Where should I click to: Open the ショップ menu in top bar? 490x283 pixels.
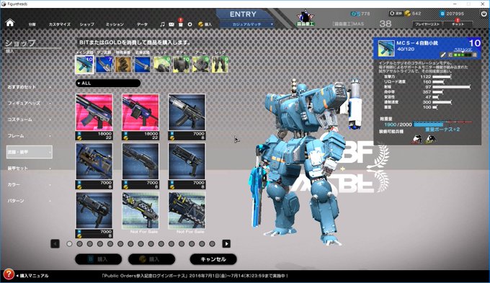(x=87, y=24)
